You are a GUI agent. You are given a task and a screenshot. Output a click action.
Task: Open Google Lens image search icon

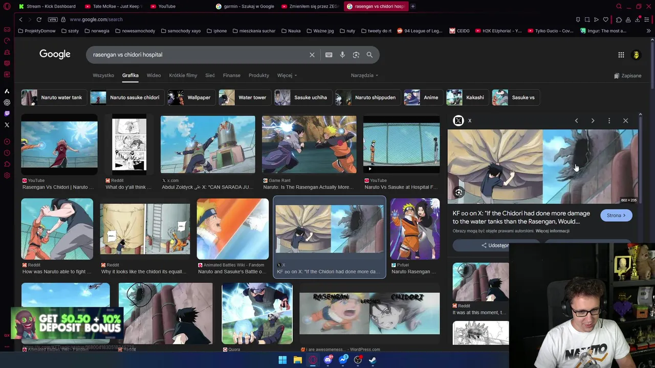(356, 55)
